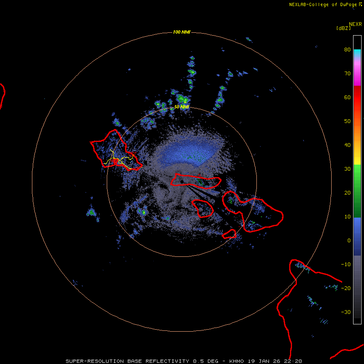This screenshot has height=364, width=364.
Task: Click the 20 value on dBZ scale
Action: pos(347,193)
